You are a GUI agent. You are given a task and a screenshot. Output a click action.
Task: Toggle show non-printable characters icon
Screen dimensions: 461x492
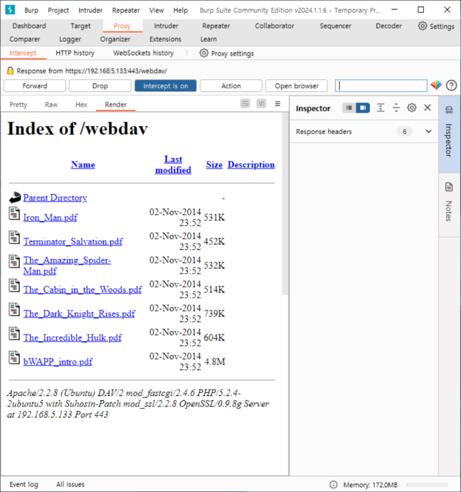coord(261,104)
